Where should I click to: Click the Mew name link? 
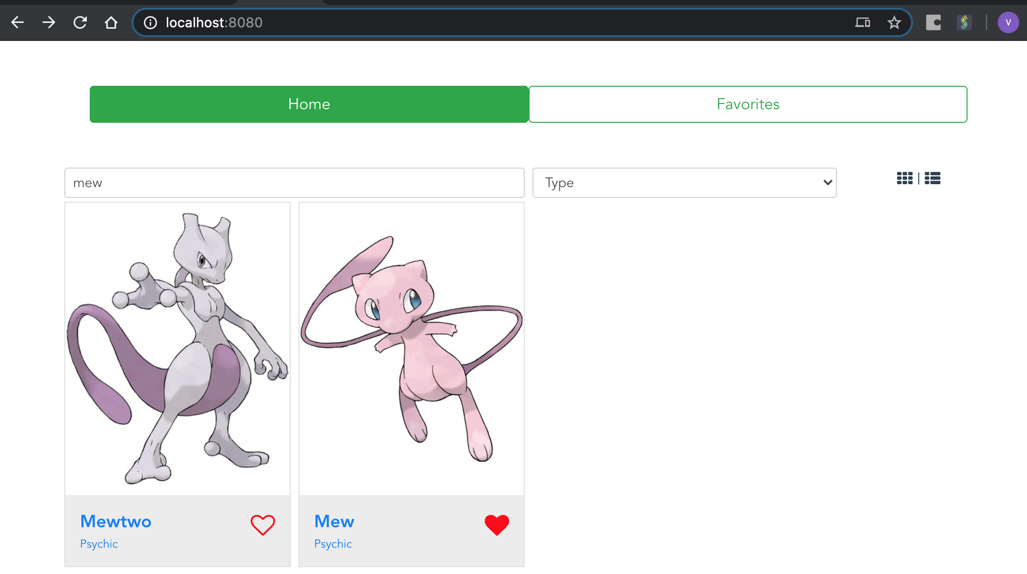tap(334, 521)
